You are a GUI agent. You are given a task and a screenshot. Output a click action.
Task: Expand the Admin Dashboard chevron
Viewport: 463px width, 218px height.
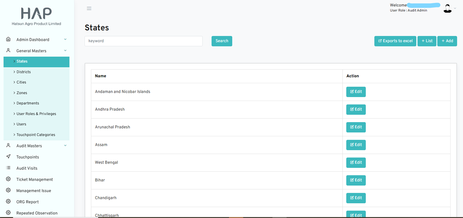(65, 39)
